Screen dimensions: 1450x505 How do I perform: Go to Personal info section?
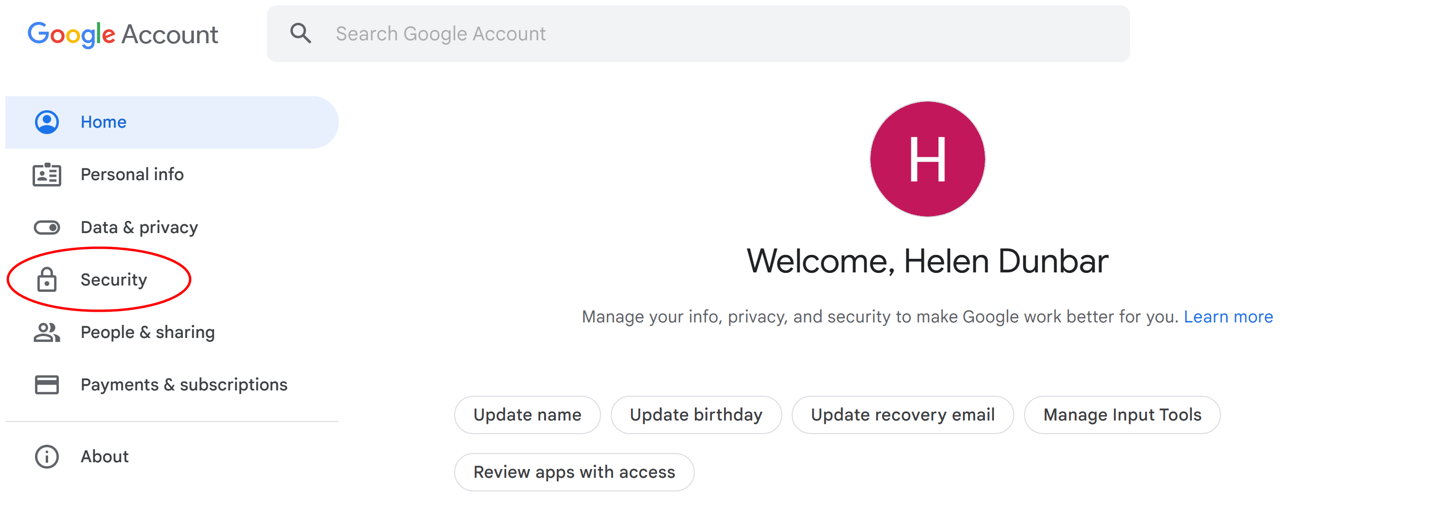(132, 174)
